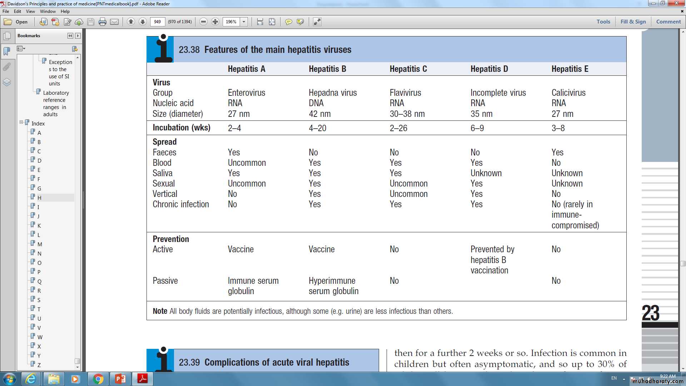Zoom out with the minus button
This screenshot has height=386, width=686.
point(203,22)
